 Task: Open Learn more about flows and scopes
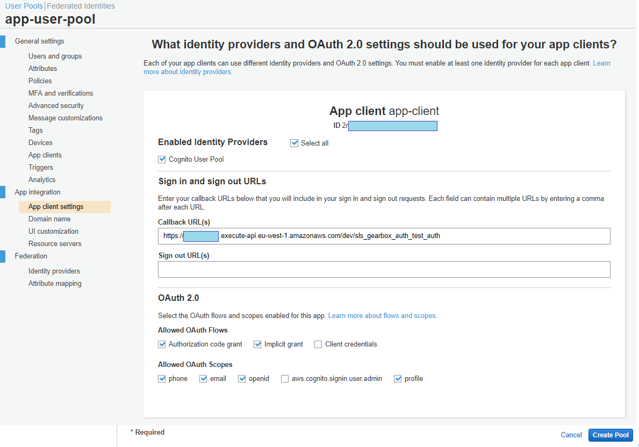click(x=383, y=316)
